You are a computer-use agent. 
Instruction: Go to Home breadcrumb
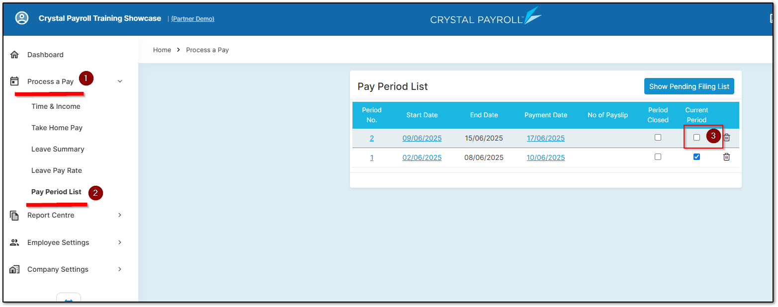162,50
